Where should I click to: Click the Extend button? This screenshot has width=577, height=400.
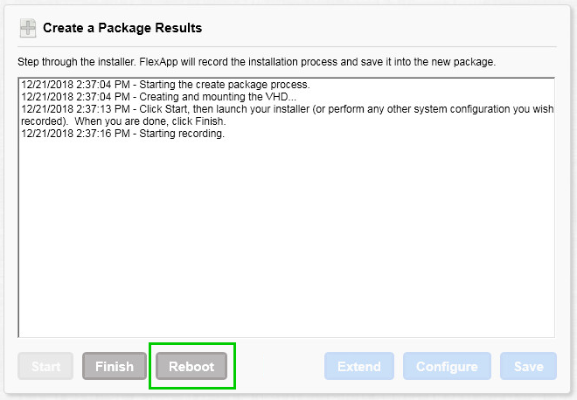tap(359, 366)
